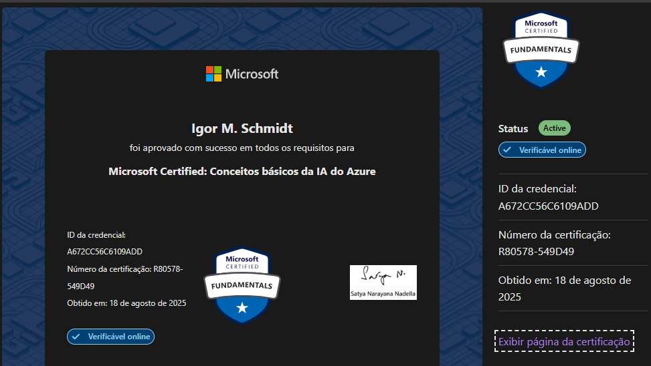
Task: Click the Conceitos básicos da IA do Azure title
Action: (242, 172)
